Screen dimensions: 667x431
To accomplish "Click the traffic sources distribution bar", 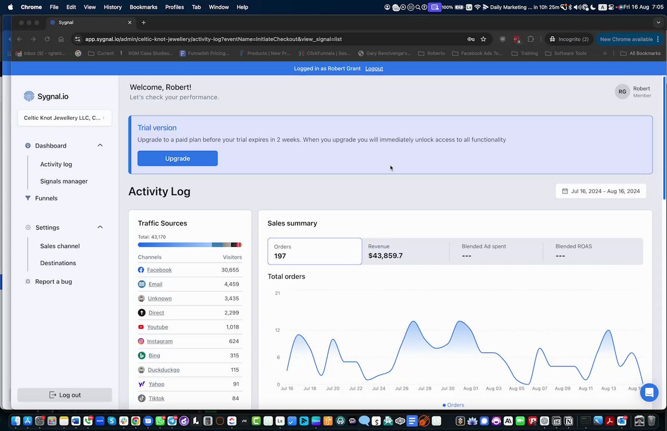I will coord(190,244).
